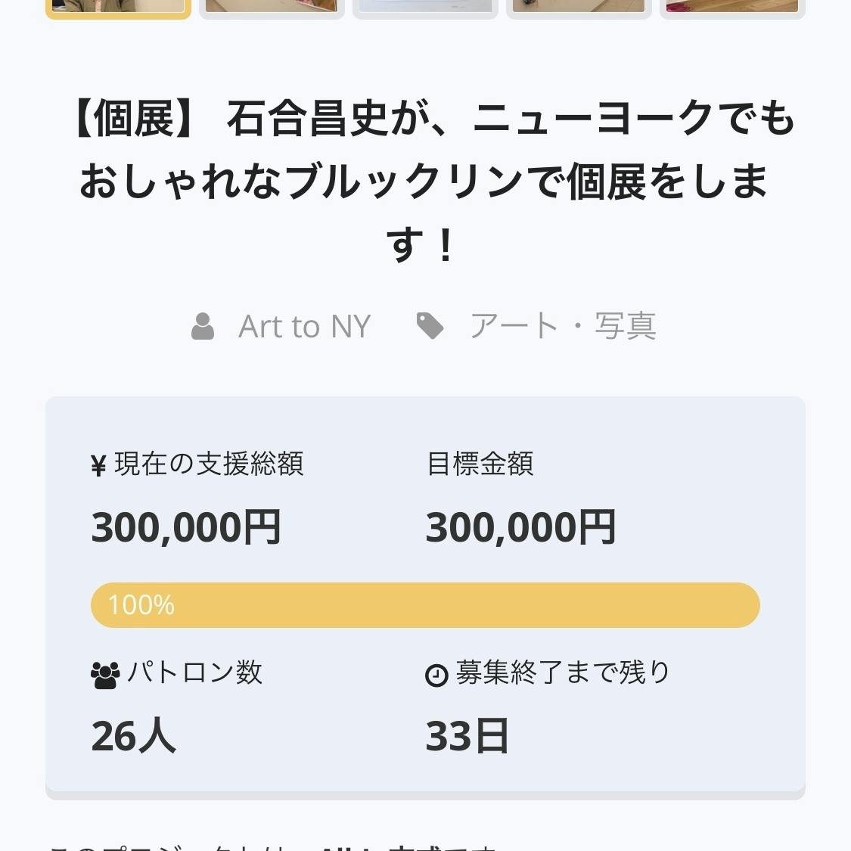
Task: Select the fifth gallery thumbnail
Action: pos(732,7)
